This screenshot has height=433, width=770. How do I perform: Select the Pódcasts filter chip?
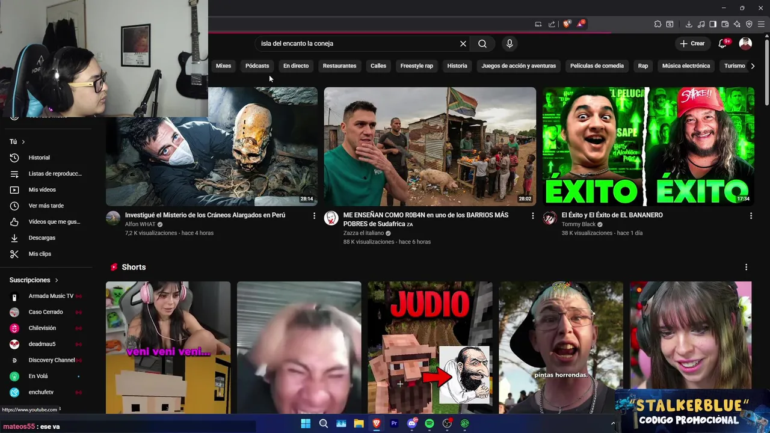pos(257,66)
